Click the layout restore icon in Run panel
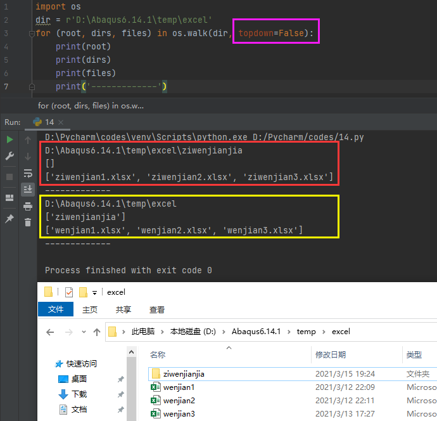 click(9, 198)
